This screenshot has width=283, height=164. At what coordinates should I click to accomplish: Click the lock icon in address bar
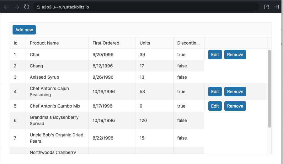pos(38,7)
